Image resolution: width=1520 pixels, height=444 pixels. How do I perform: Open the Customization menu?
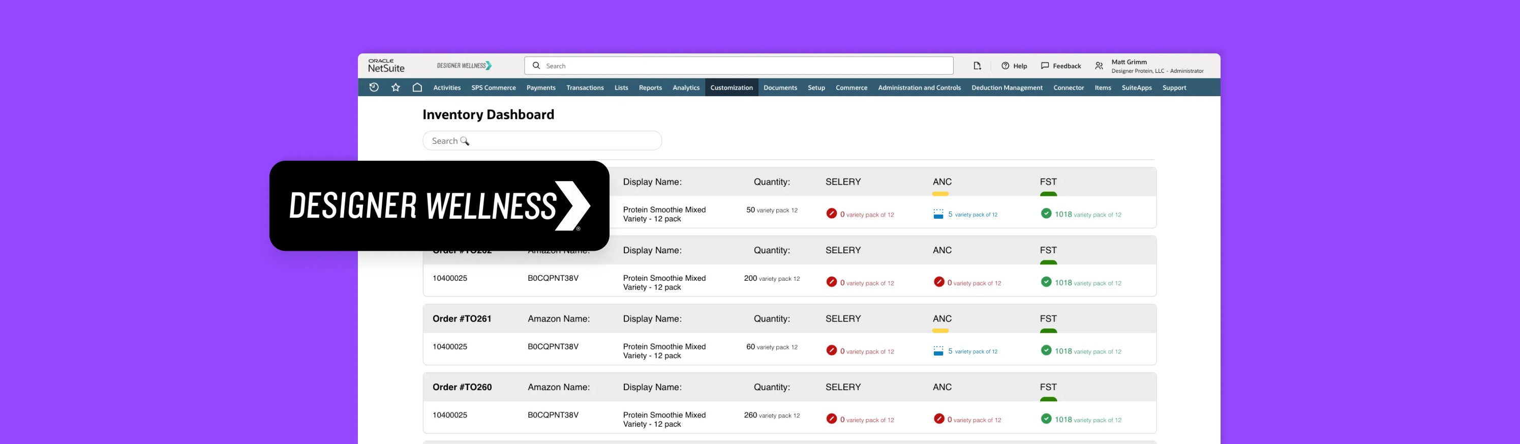pos(732,87)
